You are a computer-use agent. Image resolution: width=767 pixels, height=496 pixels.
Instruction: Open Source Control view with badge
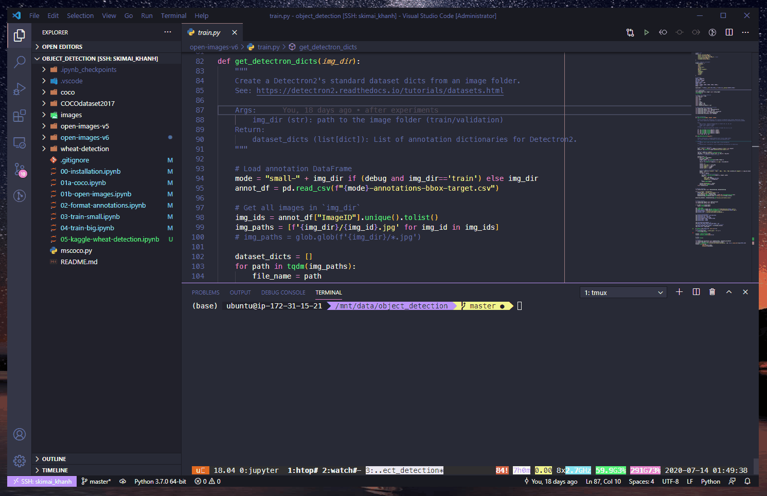(20, 169)
